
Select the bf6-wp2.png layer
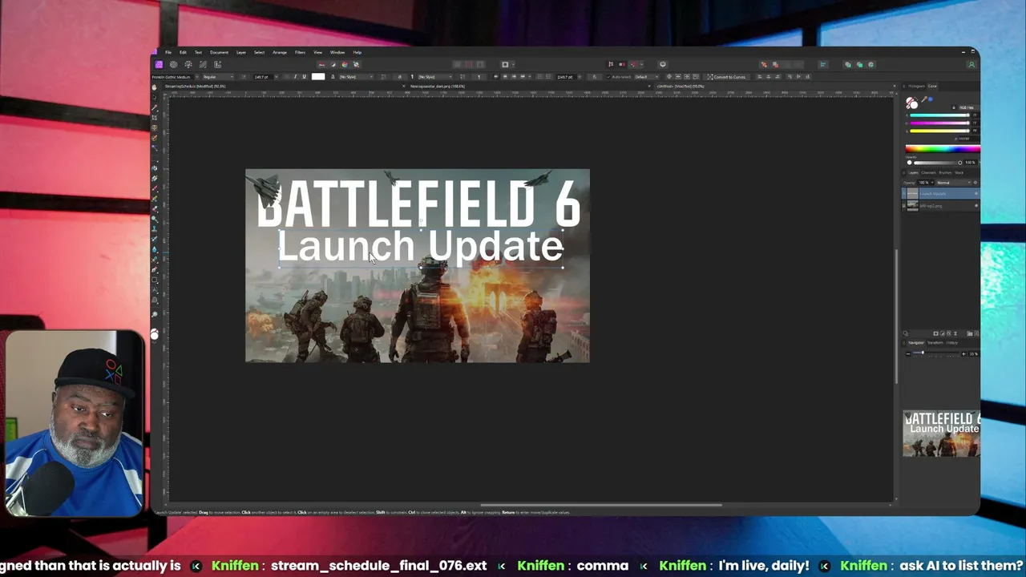(x=941, y=206)
